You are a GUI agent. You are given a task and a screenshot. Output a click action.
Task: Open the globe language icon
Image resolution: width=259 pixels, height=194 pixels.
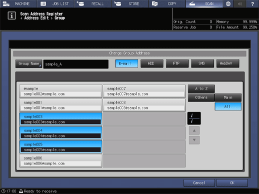[x=228, y=3]
